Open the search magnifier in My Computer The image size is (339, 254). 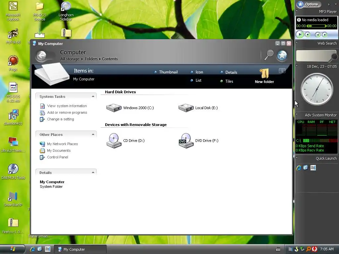(269, 55)
